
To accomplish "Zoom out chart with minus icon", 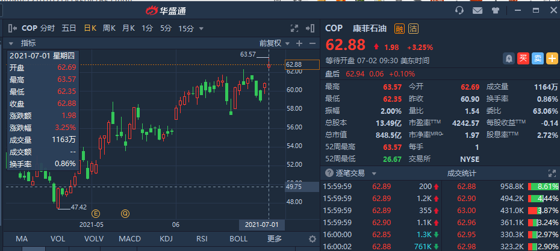I will pyautogui.click(x=313, y=43).
